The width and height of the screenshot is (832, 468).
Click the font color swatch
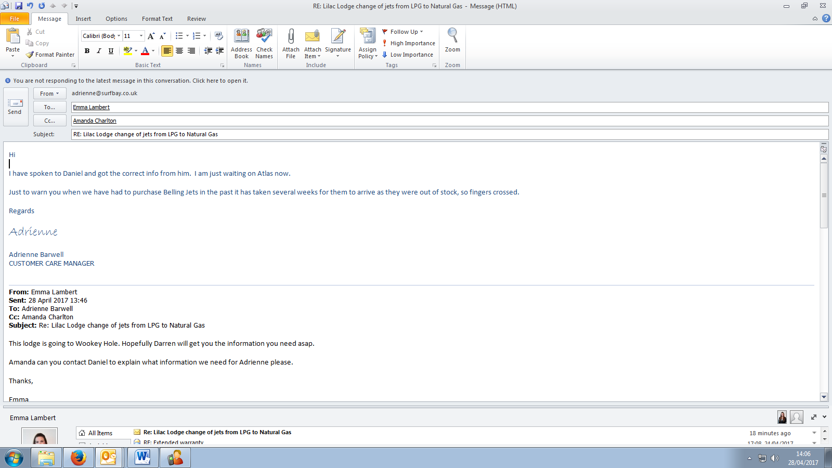point(145,51)
